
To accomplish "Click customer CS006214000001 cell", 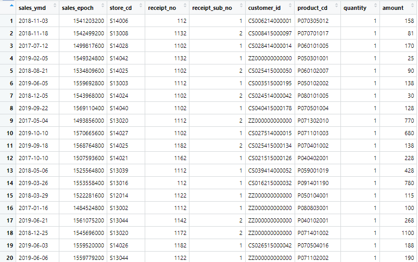I will [270, 21].
